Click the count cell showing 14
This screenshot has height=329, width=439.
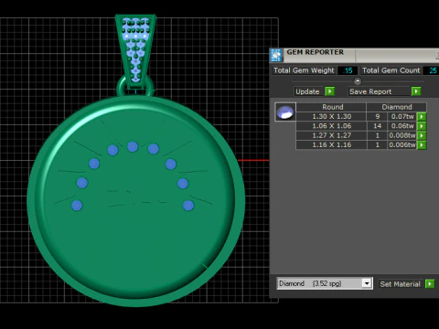pos(377,126)
